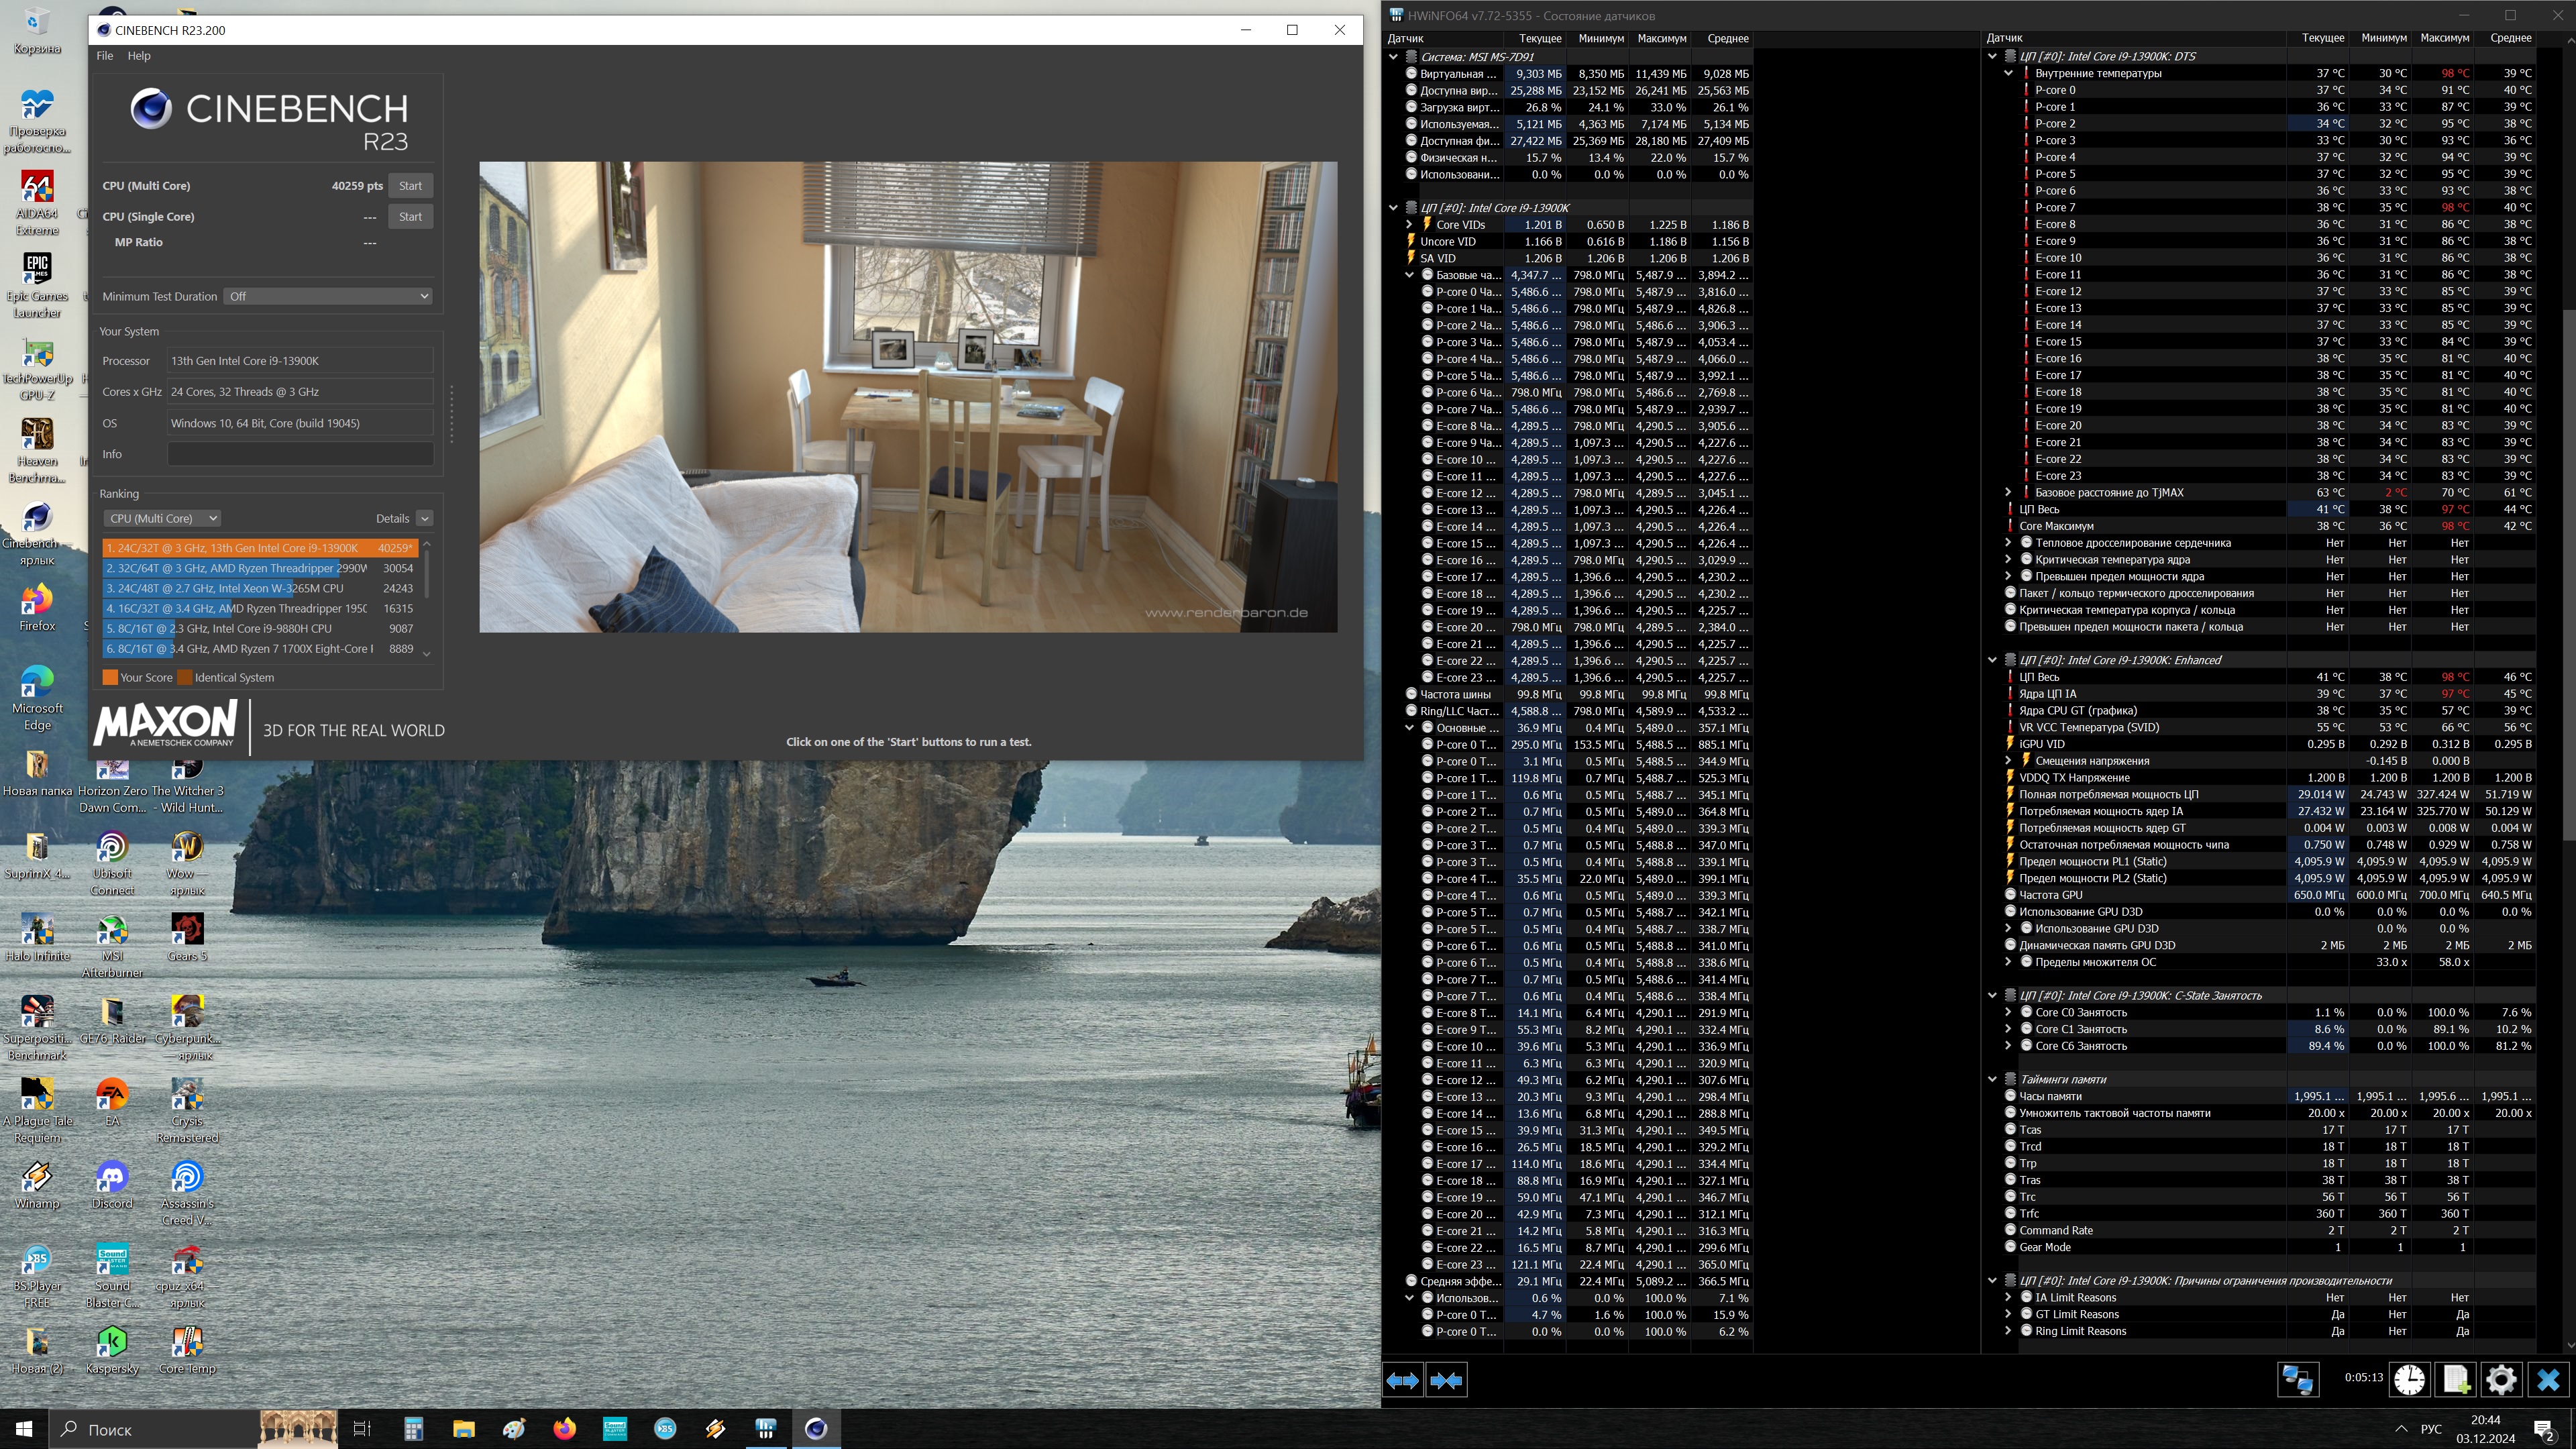Reset sensor clock timer icon
Viewport: 2576px width, 1449px height.
pos(2409,1380)
